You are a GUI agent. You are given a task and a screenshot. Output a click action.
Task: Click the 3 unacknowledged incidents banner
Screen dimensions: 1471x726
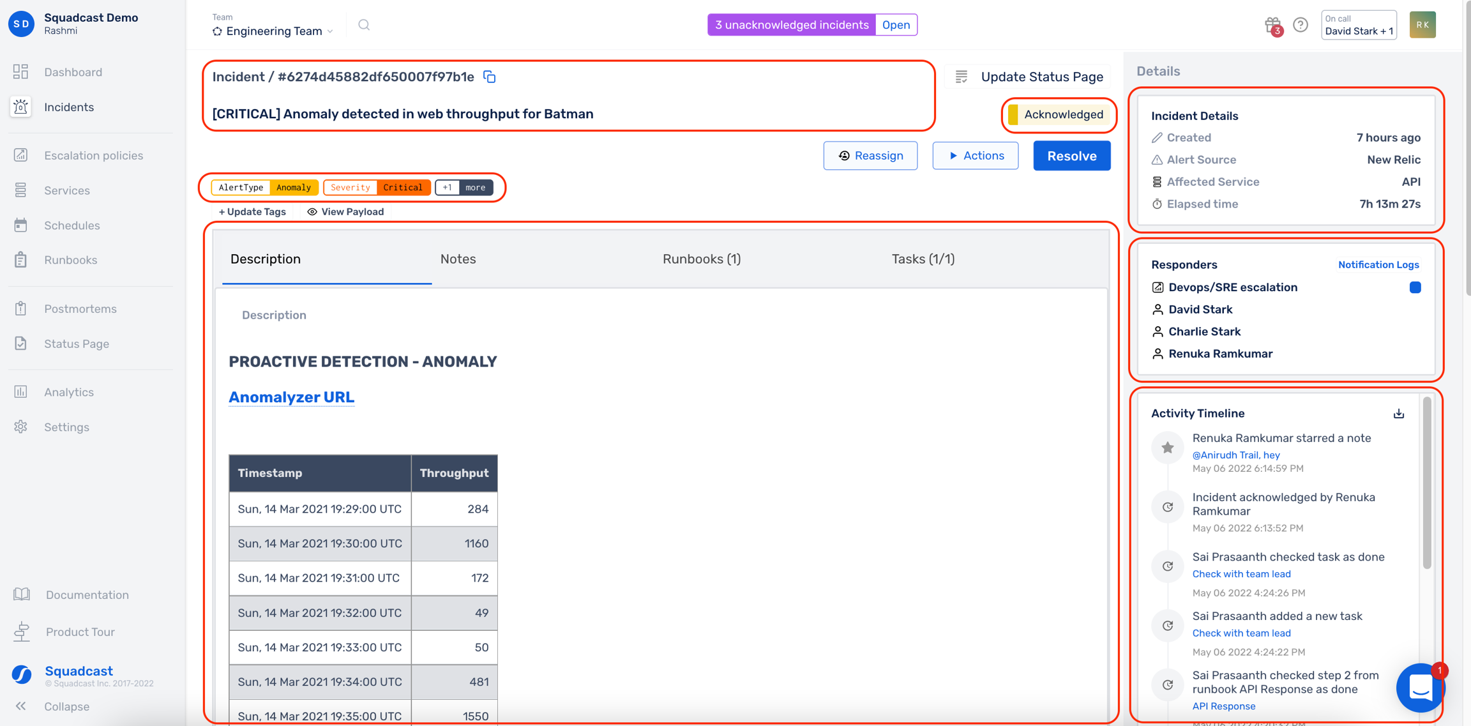[x=791, y=25]
